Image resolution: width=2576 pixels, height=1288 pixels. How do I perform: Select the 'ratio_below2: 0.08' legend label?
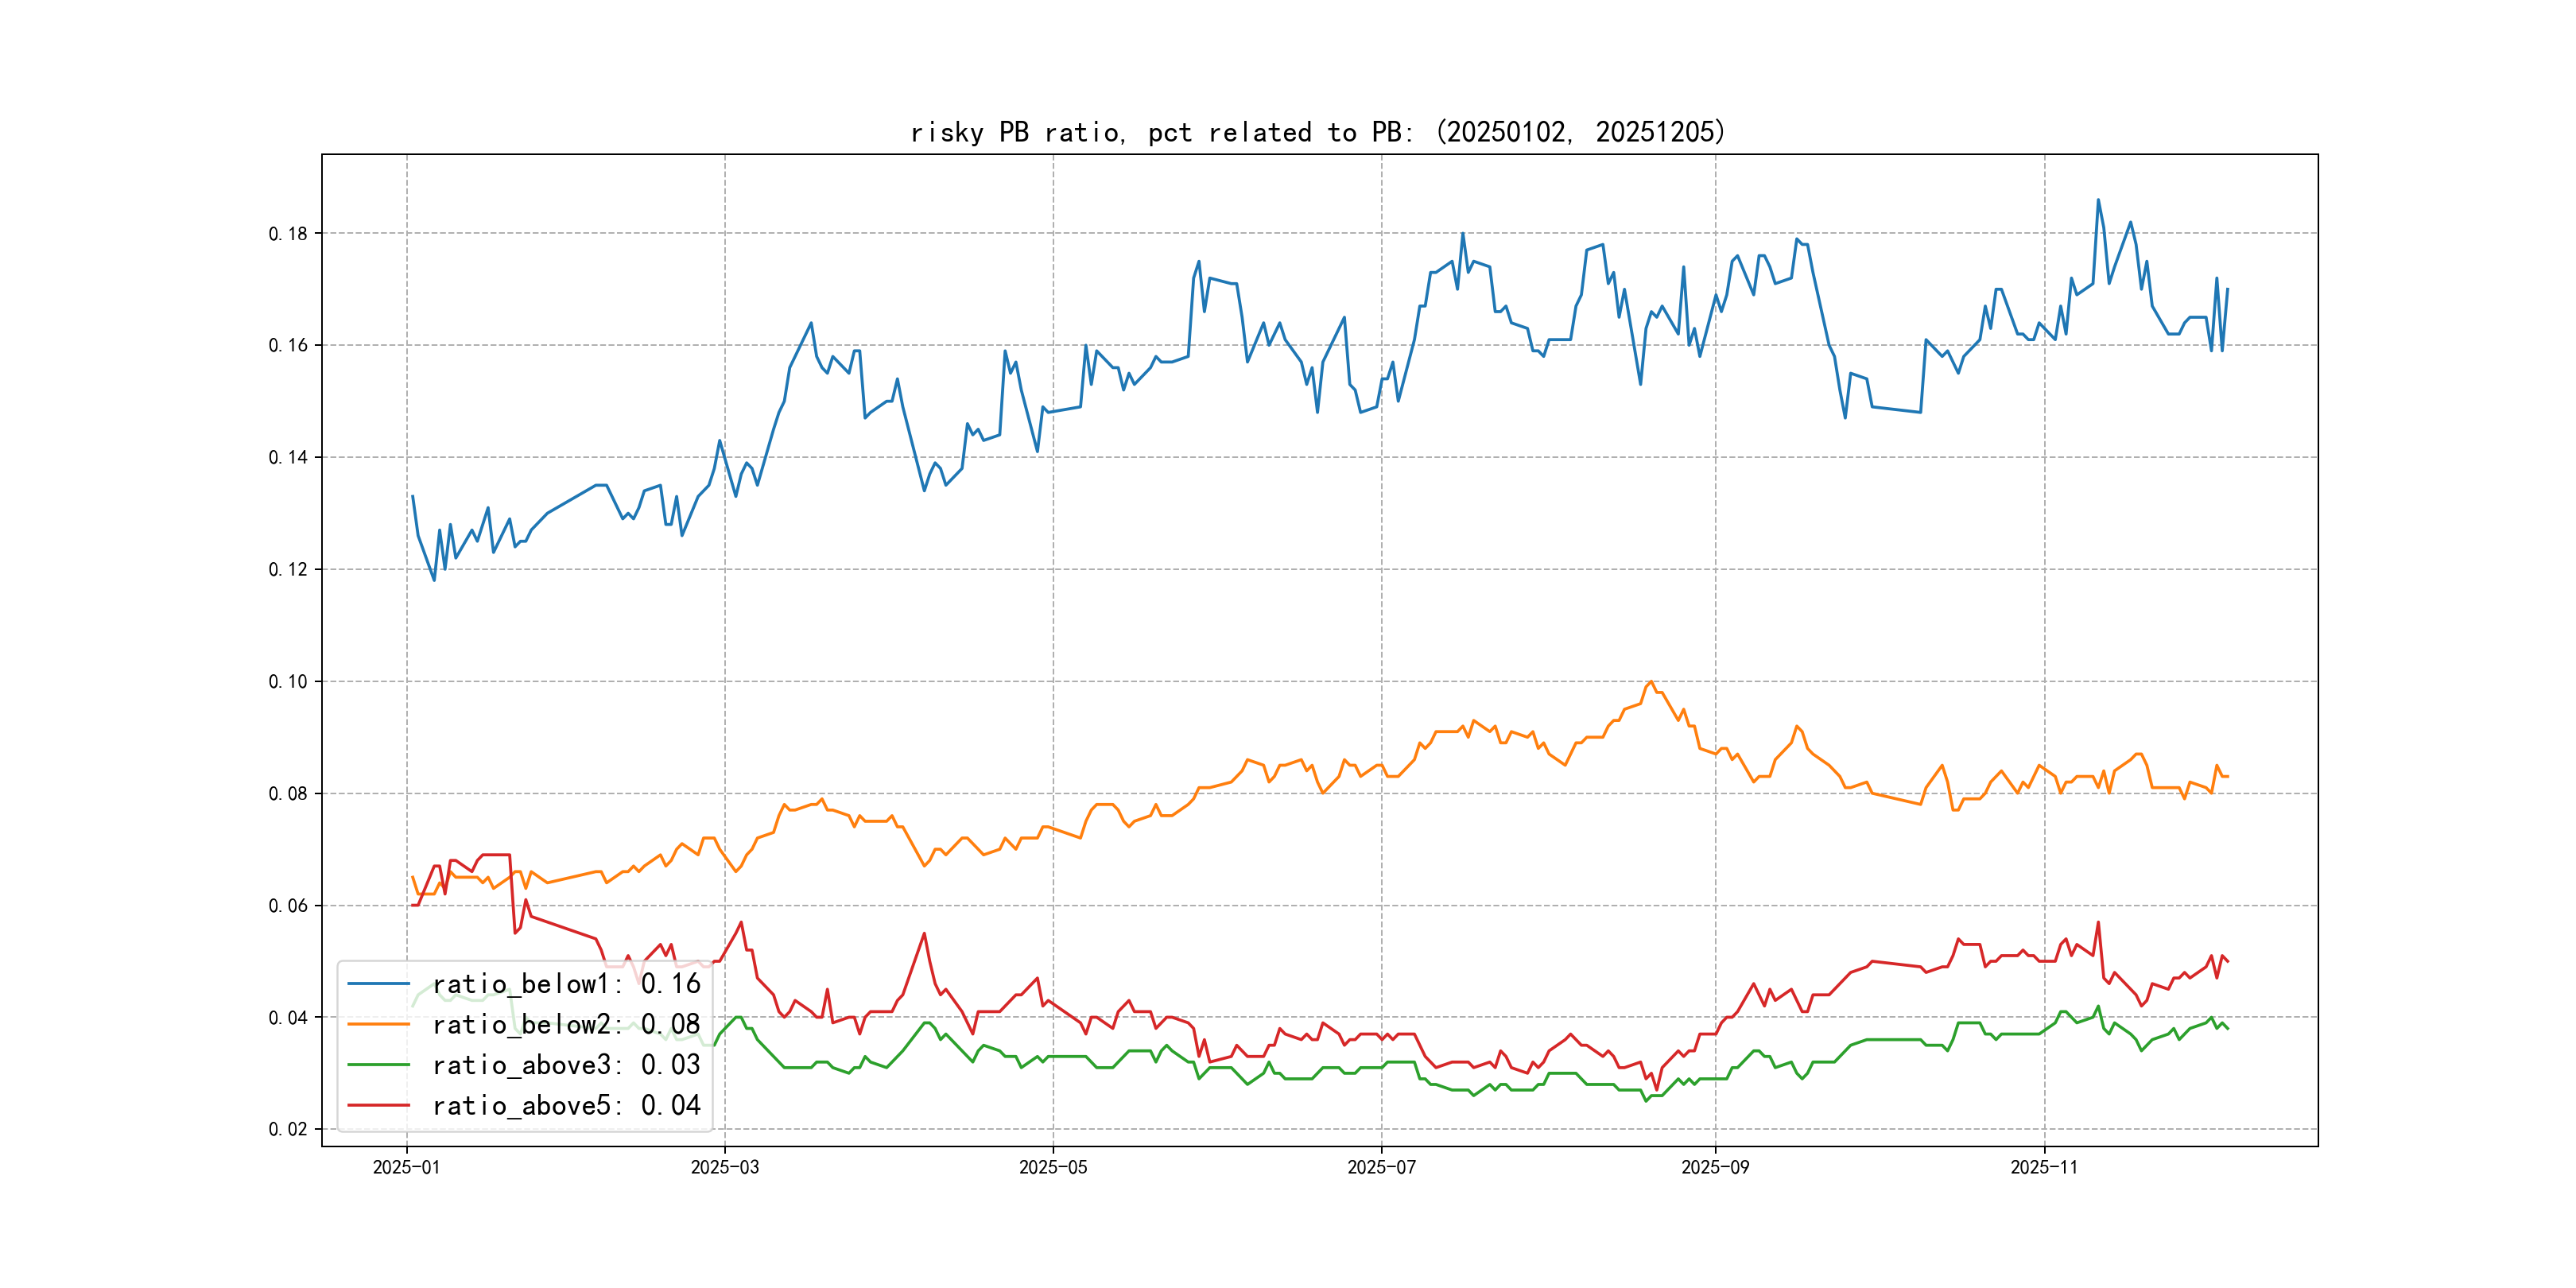pyautogui.click(x=566, y=1024)
